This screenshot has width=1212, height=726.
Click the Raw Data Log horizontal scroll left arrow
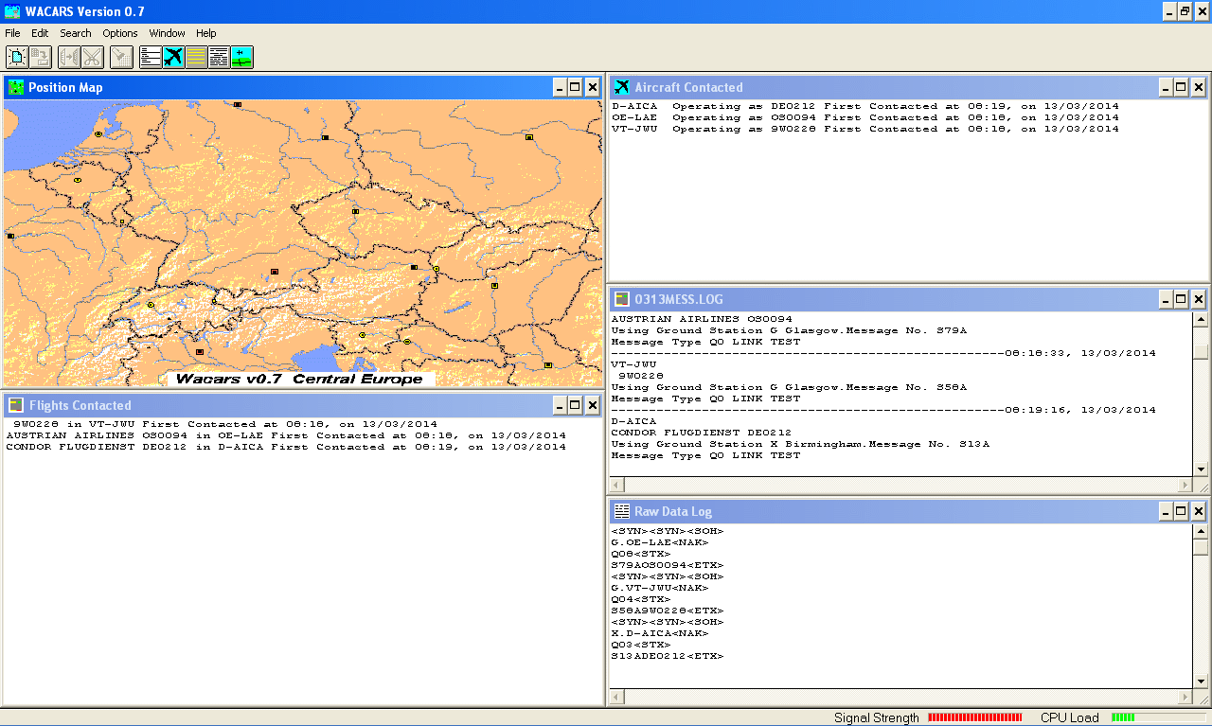[x=617, y=697]
